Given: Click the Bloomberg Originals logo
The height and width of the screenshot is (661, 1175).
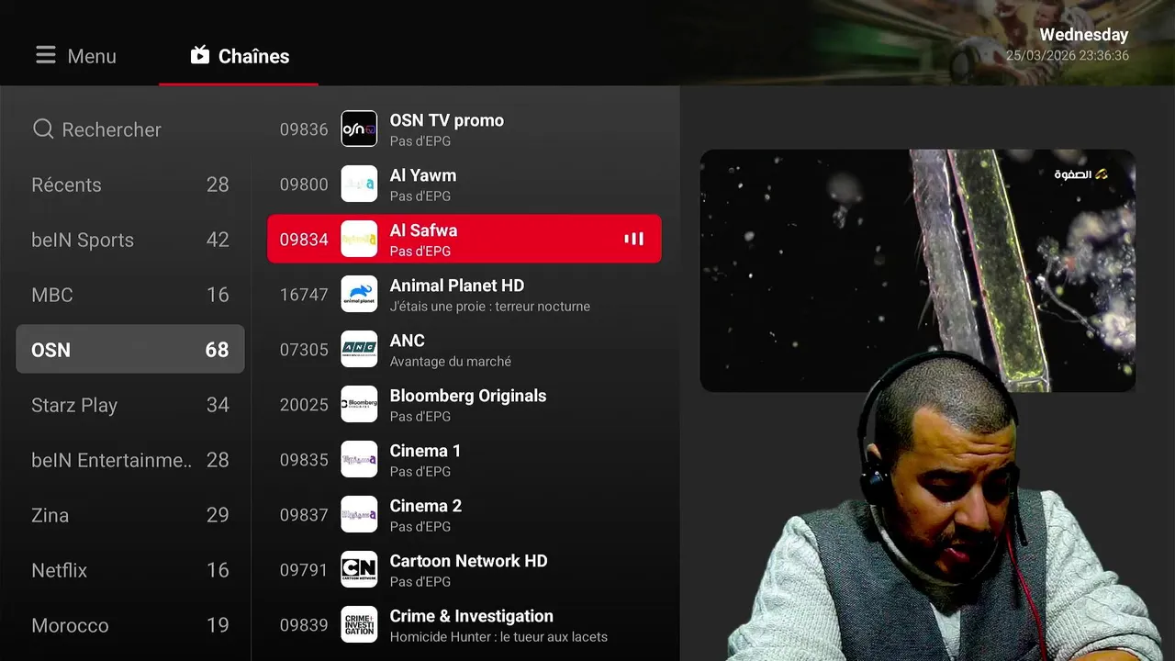Looking at the screenshot, I should coord(359,405).
